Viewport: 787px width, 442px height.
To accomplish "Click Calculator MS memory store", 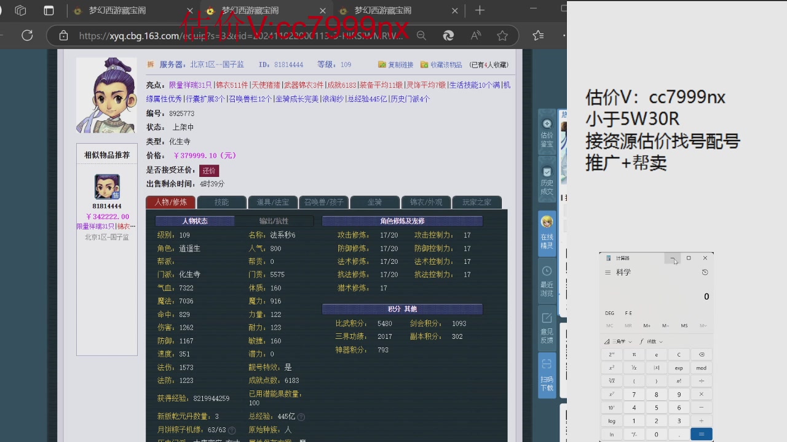I will 684,326.
